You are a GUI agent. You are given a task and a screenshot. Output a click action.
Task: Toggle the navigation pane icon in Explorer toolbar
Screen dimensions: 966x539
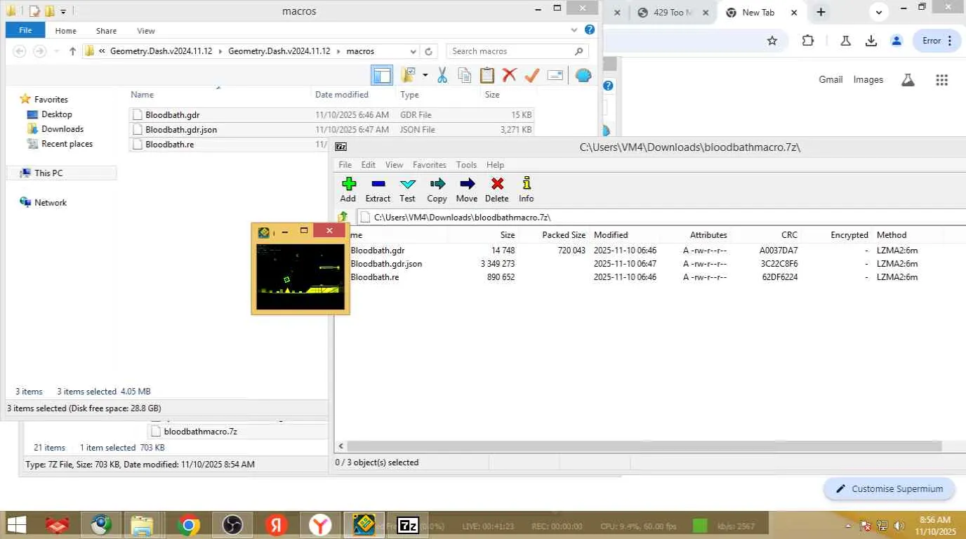tap(382, 75)
